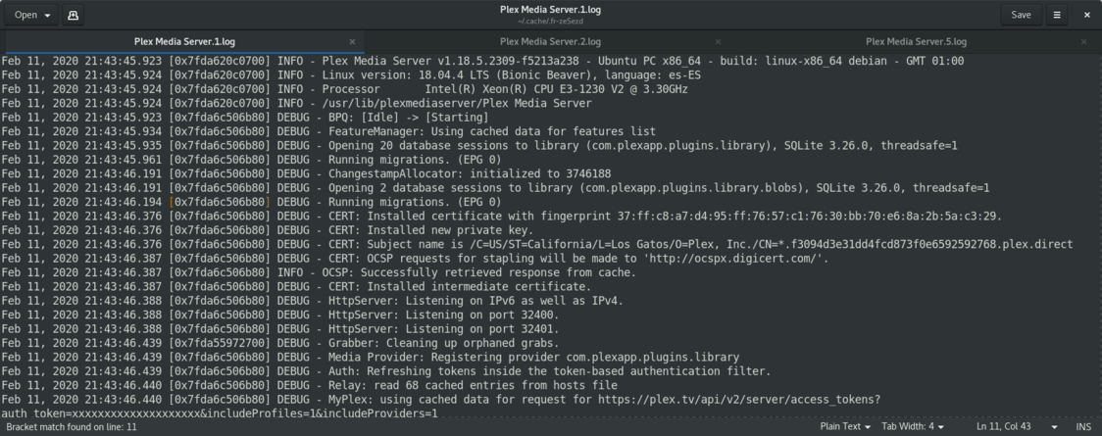Click the Open button
Viewport: 1102px width, 436px height.
[25, 15]
